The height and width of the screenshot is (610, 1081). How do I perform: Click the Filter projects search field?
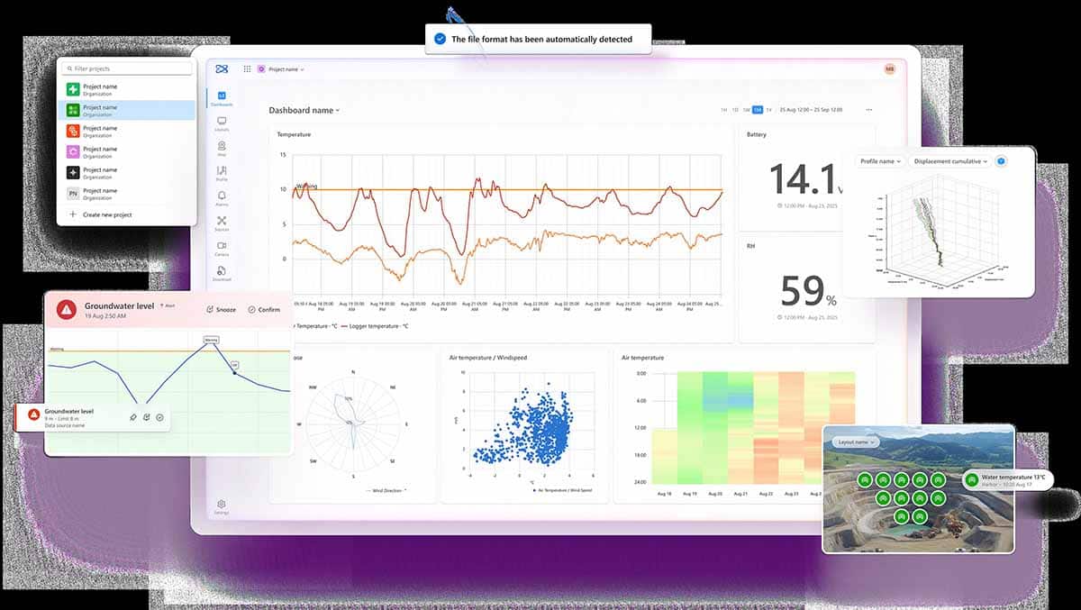click(126, 68)
